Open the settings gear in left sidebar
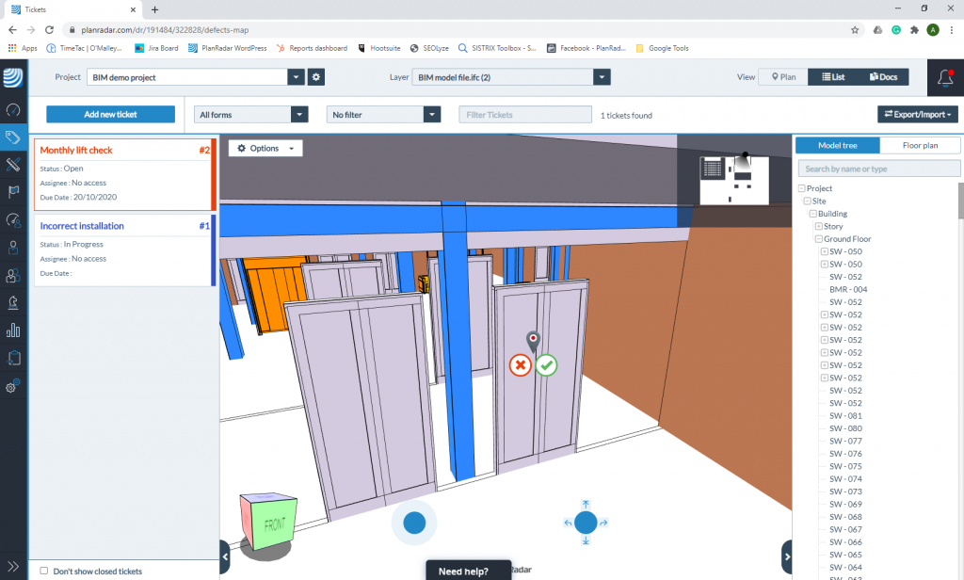 coord(13,387)
